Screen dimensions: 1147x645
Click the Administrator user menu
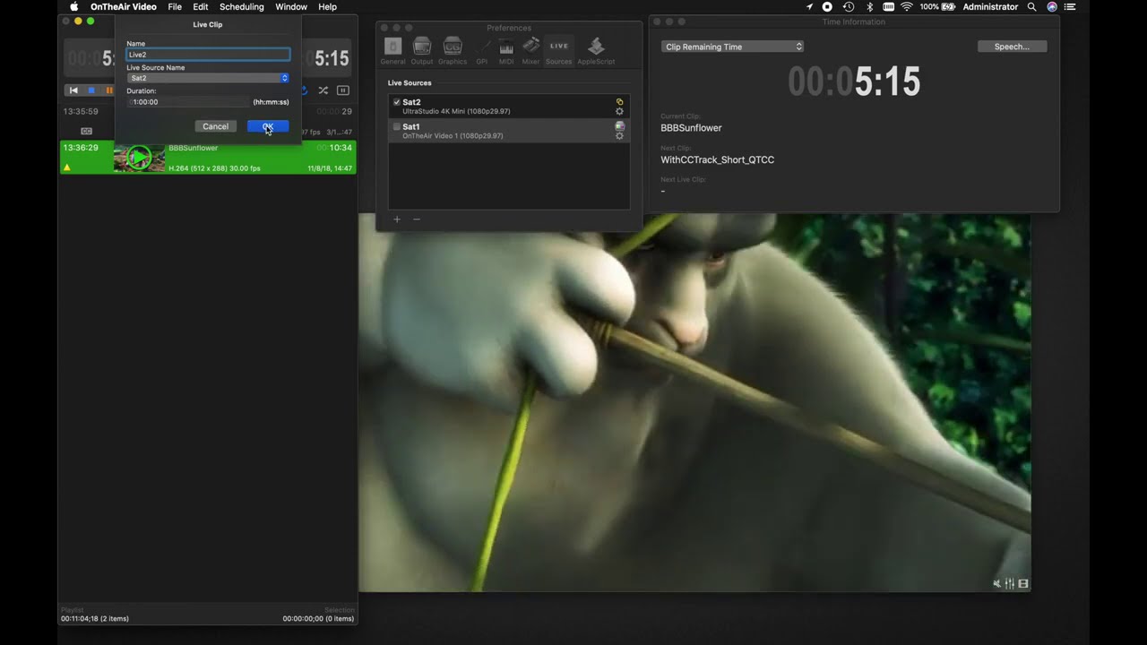990,7
